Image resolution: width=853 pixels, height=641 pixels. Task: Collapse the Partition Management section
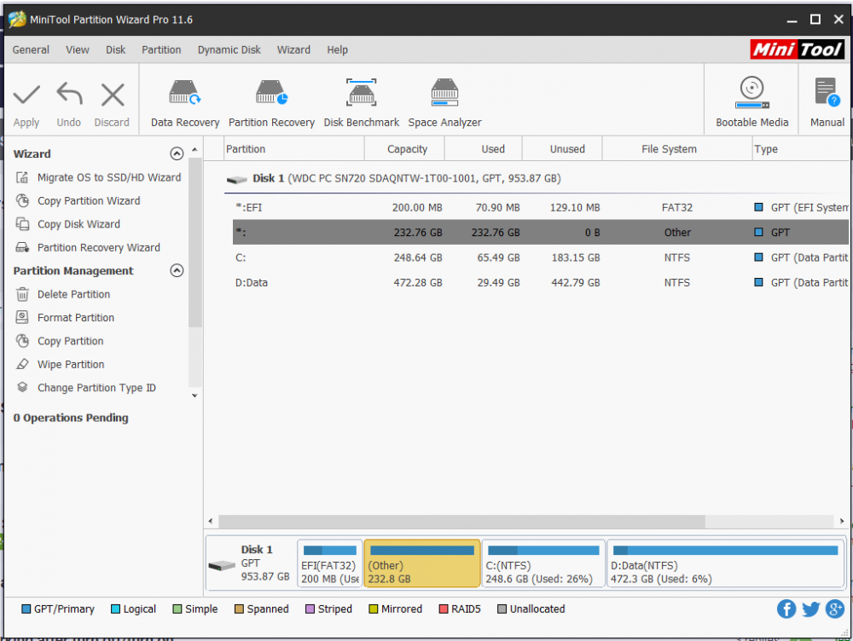tap(177, 271)
